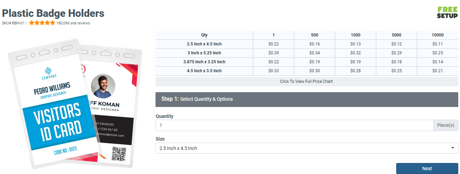Viewport: 460px width, 174px height.
Task: Click To View Full Price Chart
Action: 307,81
